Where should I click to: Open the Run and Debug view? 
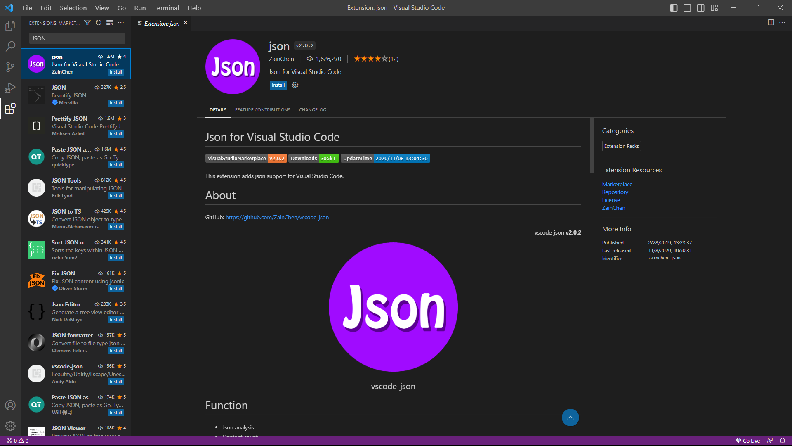pyautogui.click(x=10, y=88)
